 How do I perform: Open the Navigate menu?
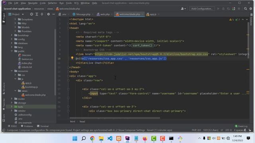[33, 3]
